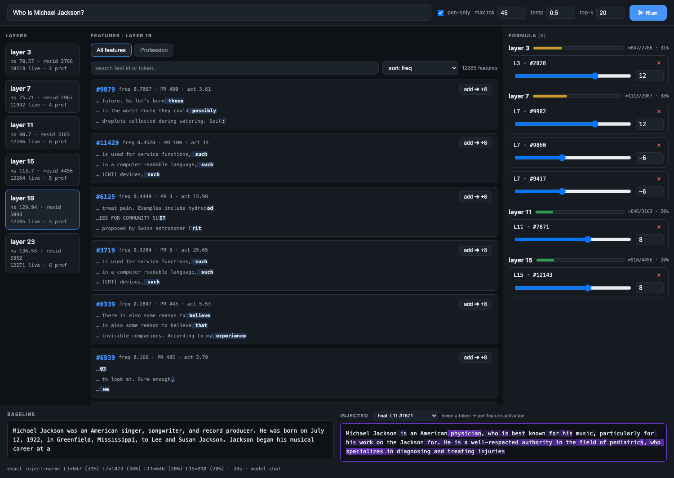Screen dimensions: 674x478
Task: Adjust the L3 #2828 strength slider
Action: [x=573, y=76]
